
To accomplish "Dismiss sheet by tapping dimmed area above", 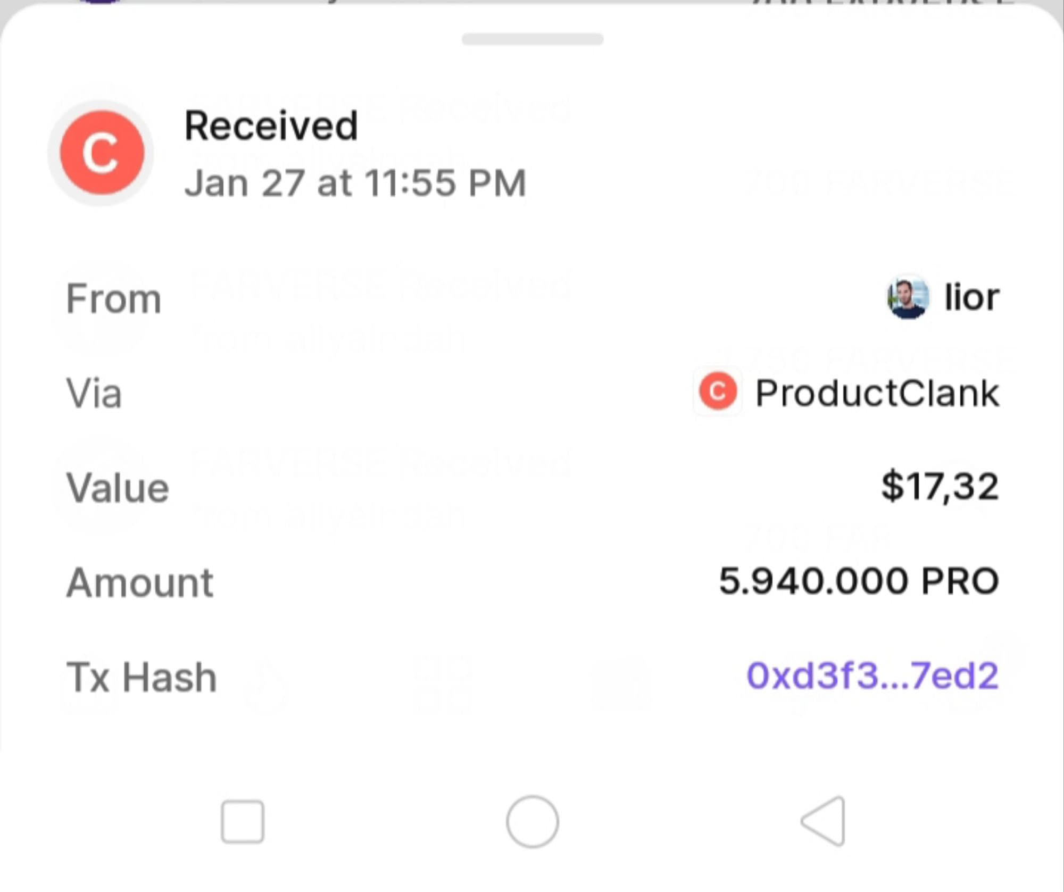I will 532,2.
